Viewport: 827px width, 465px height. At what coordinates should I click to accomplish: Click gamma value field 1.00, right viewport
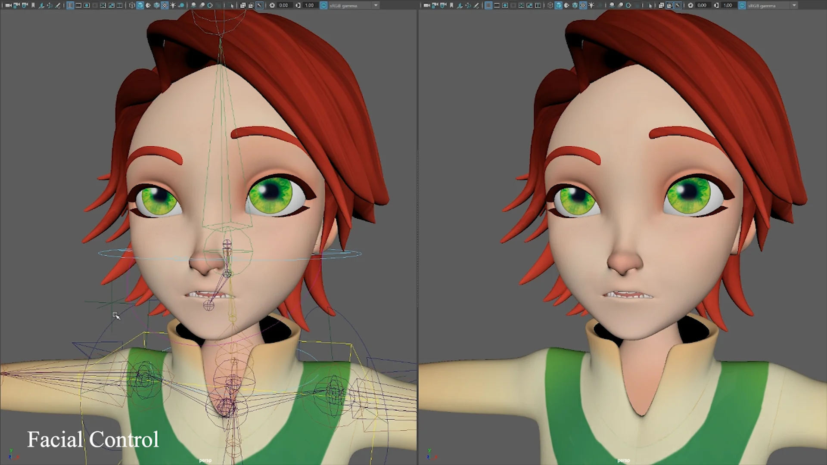pos(728,5)
